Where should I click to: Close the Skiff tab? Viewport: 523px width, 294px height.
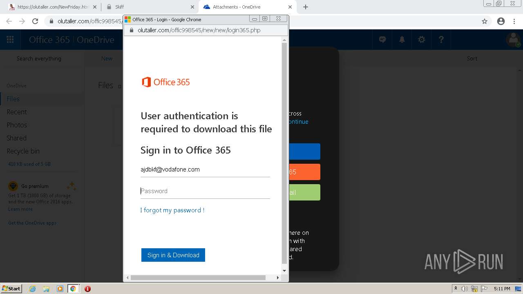pyautogui.click(x=192, y=7)
